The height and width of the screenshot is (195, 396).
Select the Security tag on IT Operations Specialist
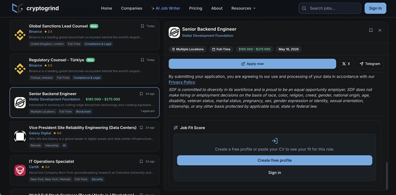(97, 179)
